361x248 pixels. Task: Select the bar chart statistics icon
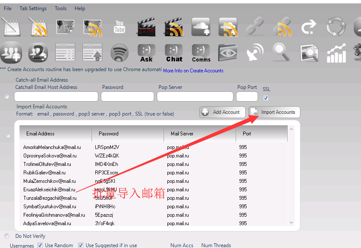click(336, 52)
